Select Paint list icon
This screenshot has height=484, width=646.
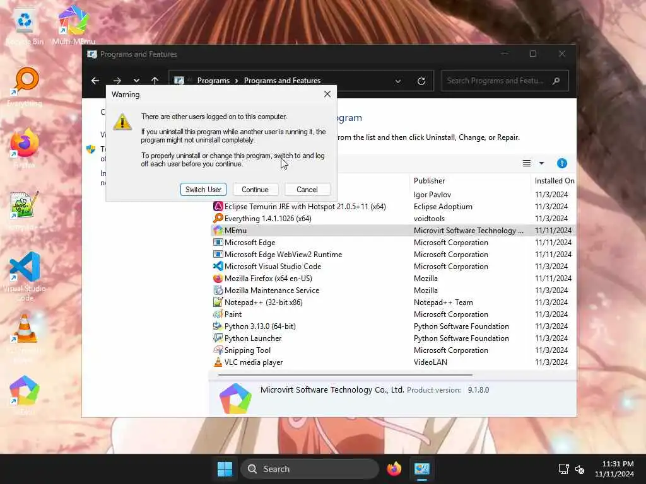(x=218, y=314)
